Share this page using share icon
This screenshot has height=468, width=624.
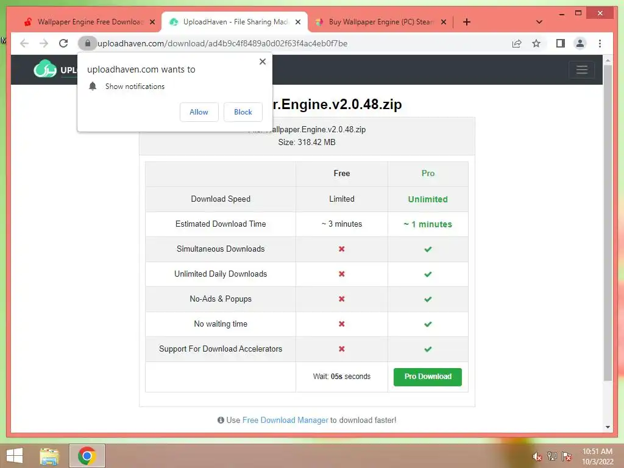(x=517, y=43)
